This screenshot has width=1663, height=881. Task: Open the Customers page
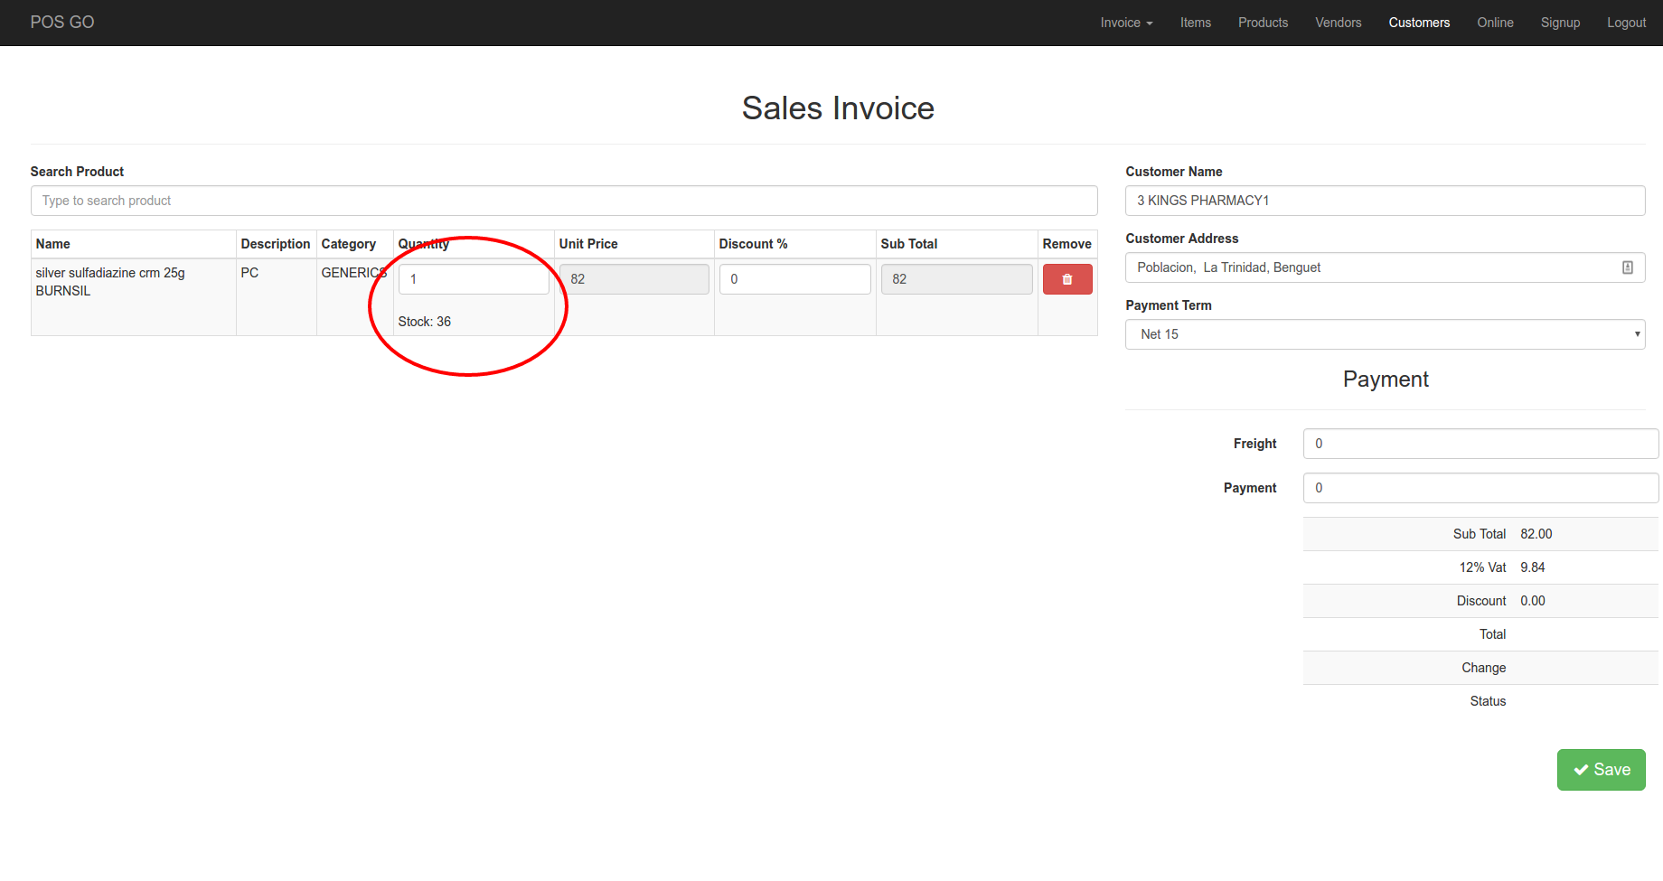coord(1419,23)
